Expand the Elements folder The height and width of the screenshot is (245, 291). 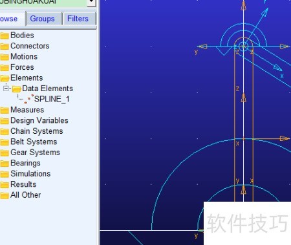5,78
